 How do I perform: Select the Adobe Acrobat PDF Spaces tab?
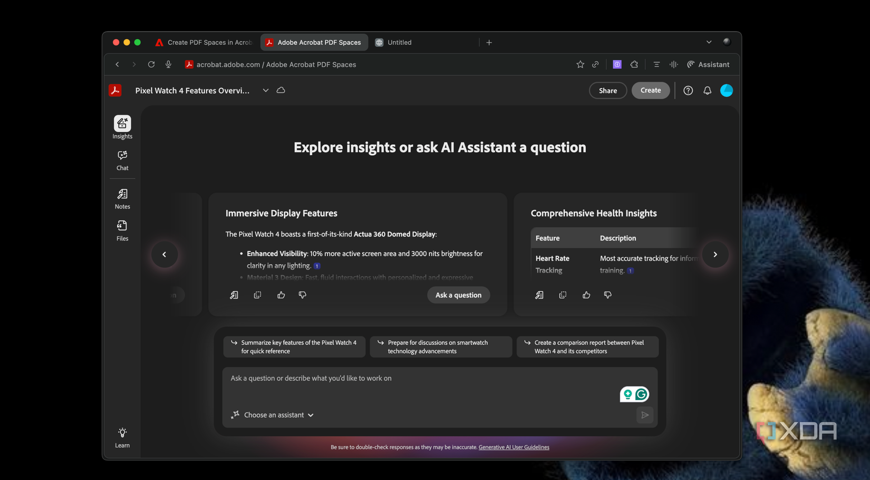point(314,42)
